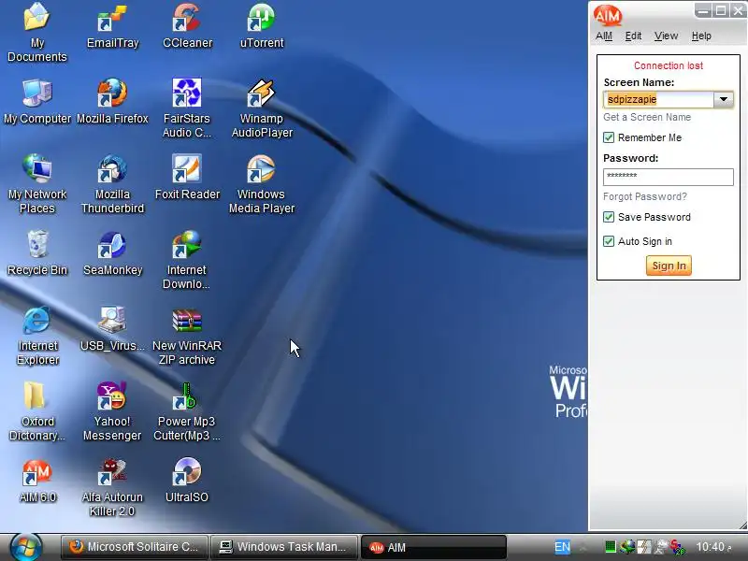Disable the Auto Sign in checkbox
Image resolution: width=748 pixels, height=561 pixels.
coord(609,241)
